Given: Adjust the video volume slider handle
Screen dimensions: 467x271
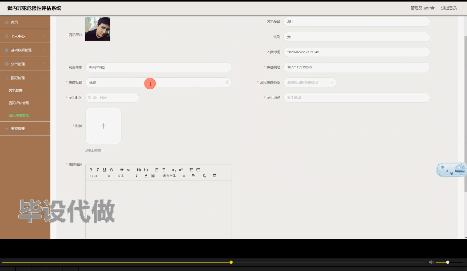Looking at the screenshot, I should coord(448,262).
